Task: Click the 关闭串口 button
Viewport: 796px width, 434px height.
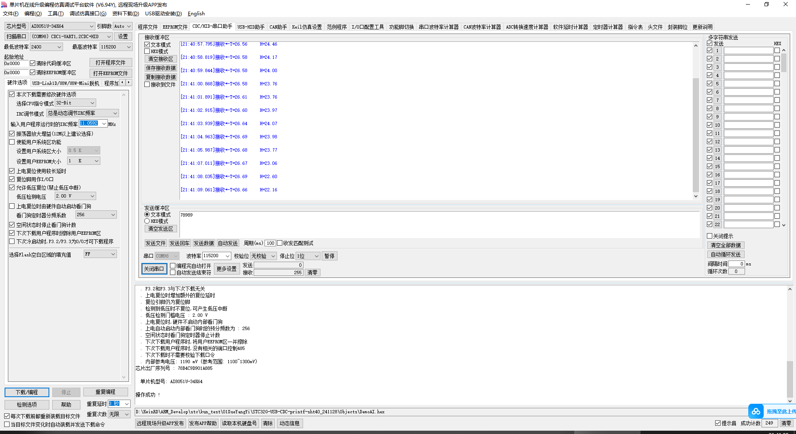Action: pyautogui.click(x=154, y=269)
